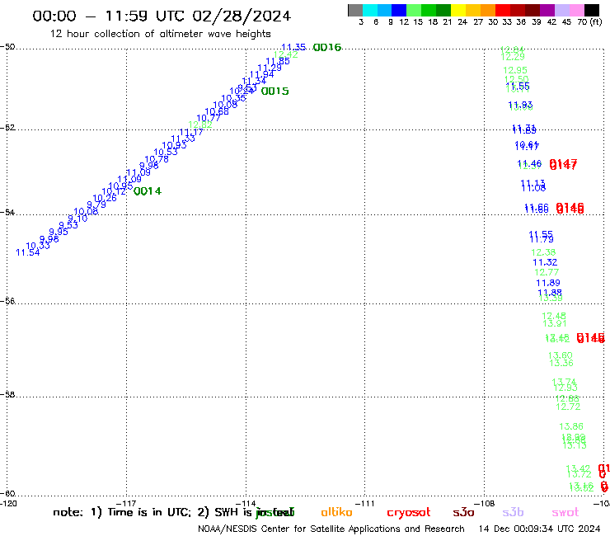610x536 pixels.
Task: Click the yellow swatch in the color legend
Action: point(458,10)
